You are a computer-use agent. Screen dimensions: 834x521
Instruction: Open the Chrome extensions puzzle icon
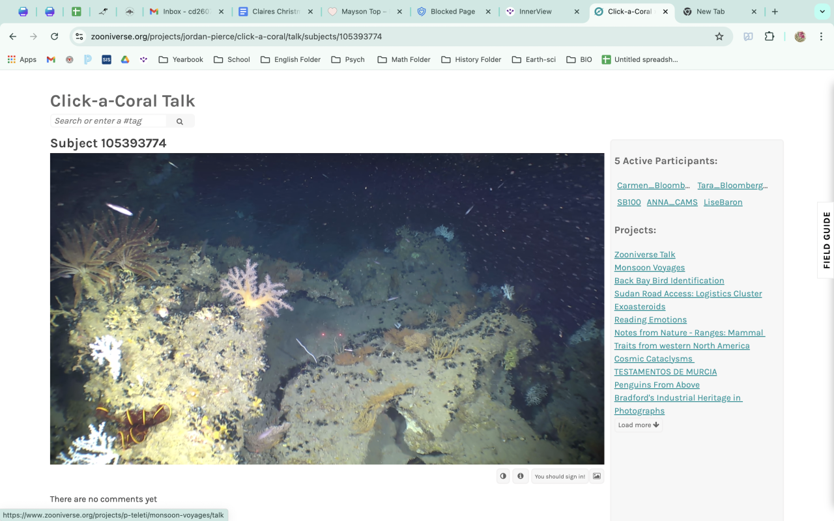[769, 36]
